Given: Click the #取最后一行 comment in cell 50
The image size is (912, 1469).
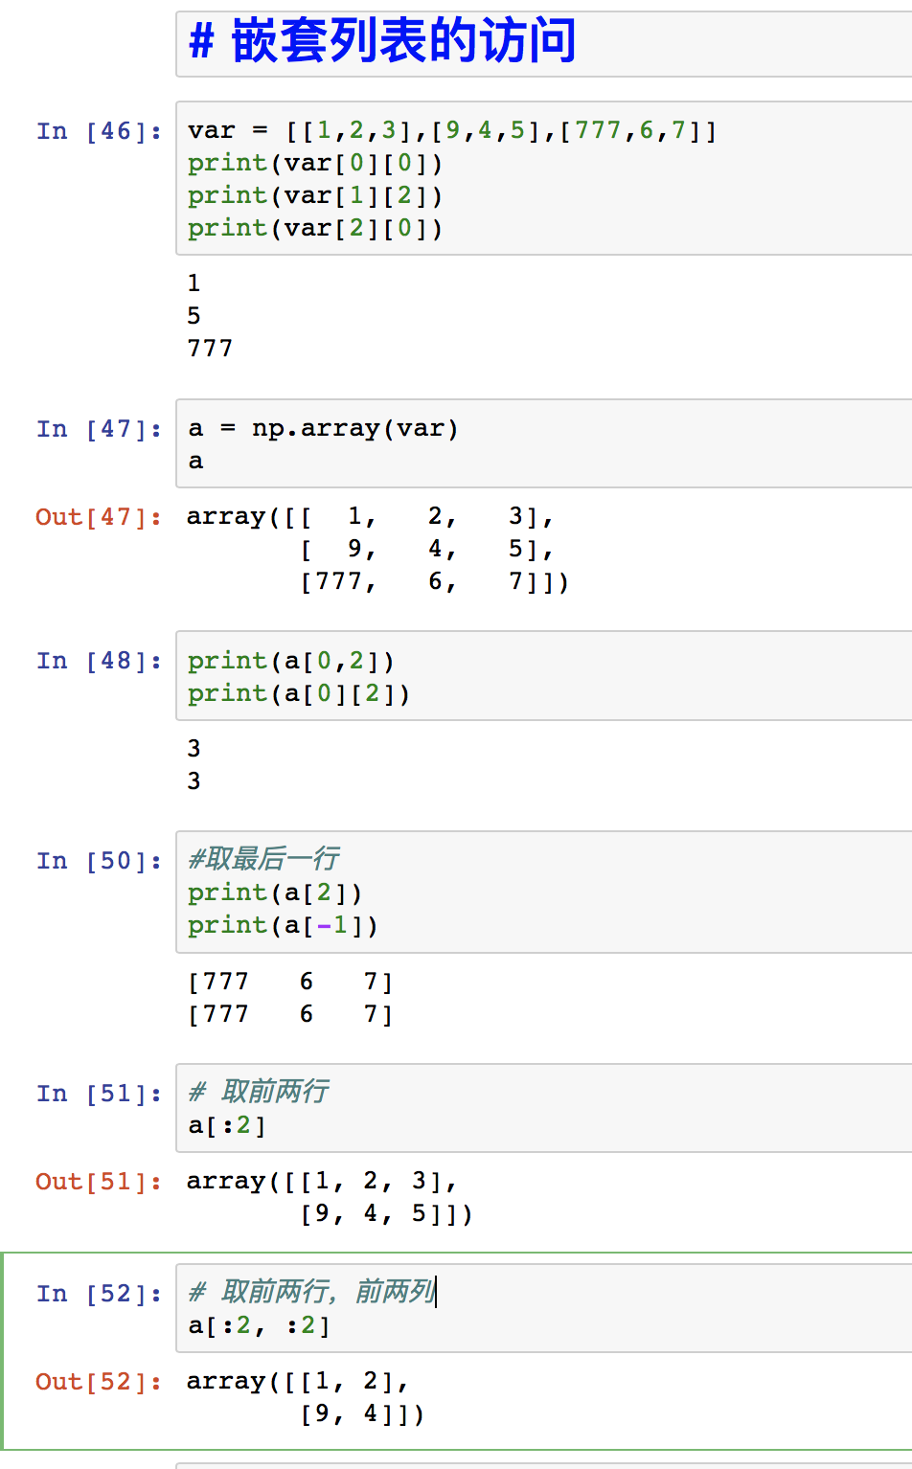Looking at the screenshot, I should click(x=263, y=858).
